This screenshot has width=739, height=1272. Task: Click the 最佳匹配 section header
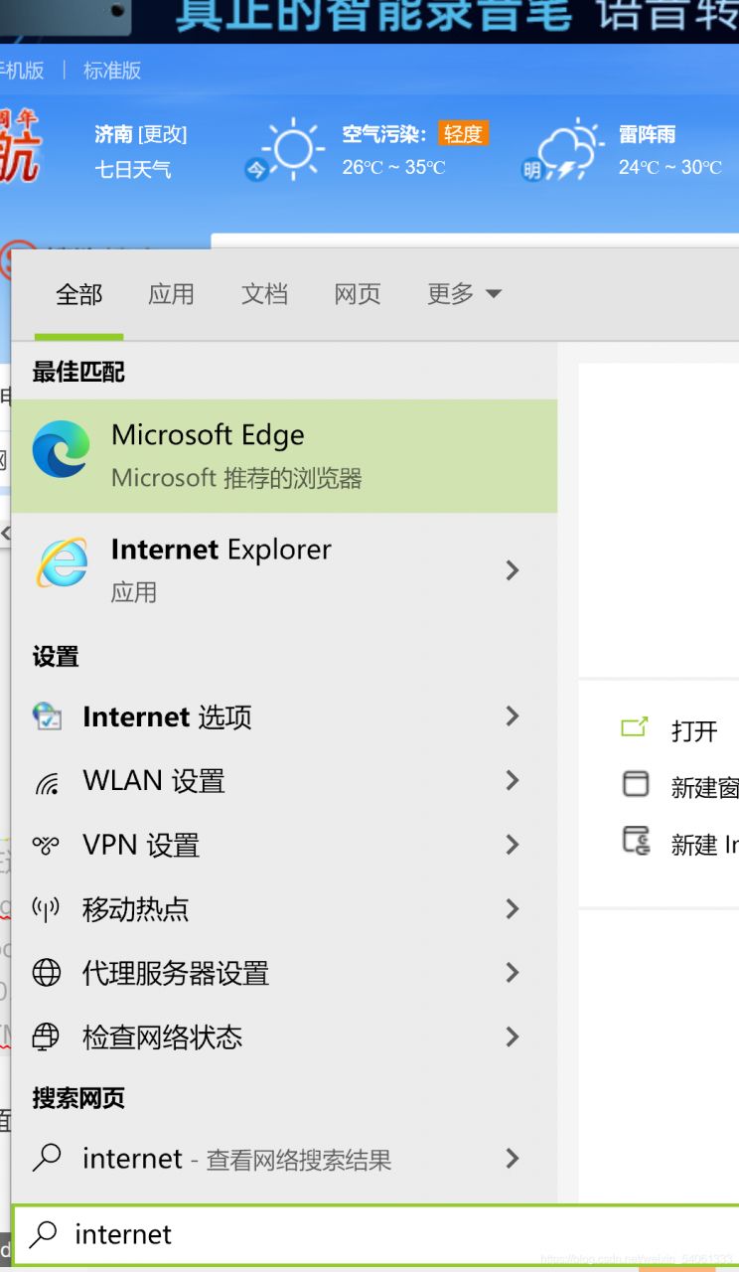(78, 373)
